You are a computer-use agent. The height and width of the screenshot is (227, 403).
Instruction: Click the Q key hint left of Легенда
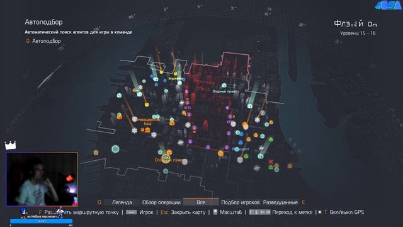point(99,202)
